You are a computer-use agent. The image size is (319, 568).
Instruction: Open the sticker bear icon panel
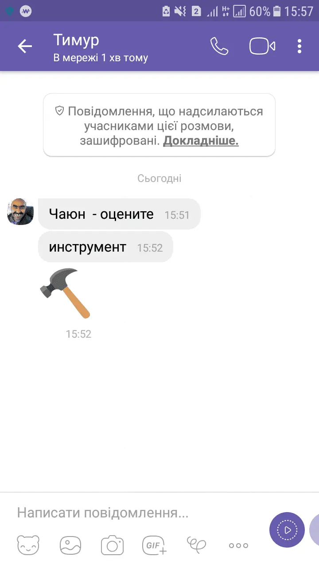(x=28, y=545)
